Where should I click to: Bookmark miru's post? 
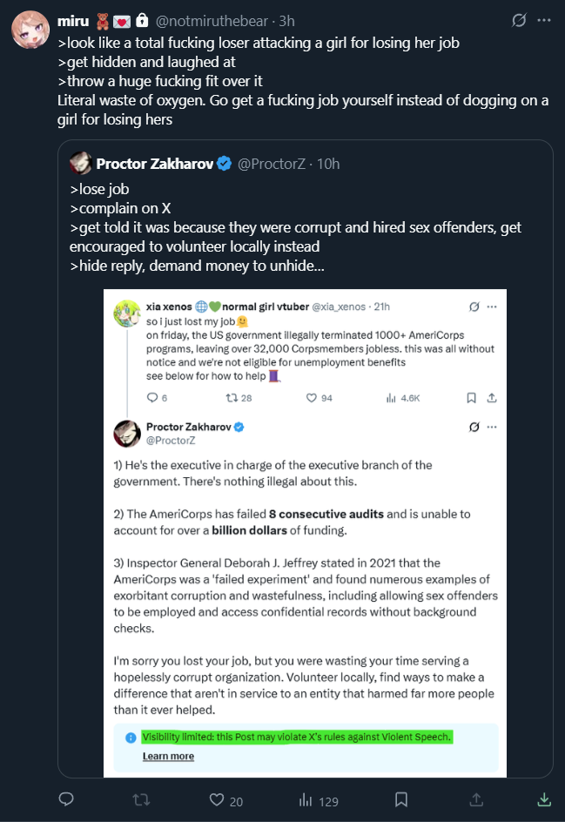[x=401, y=799]
